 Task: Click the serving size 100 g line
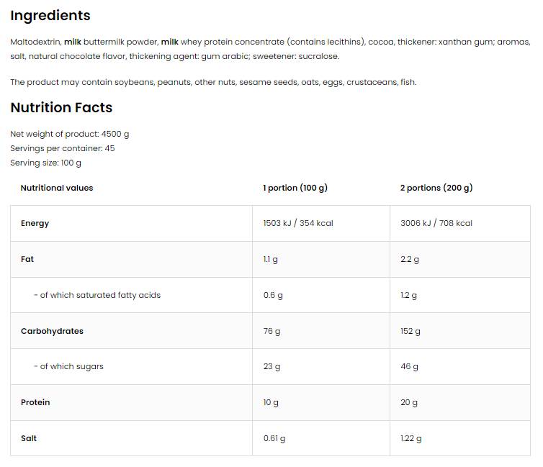(x=46, y=163)
